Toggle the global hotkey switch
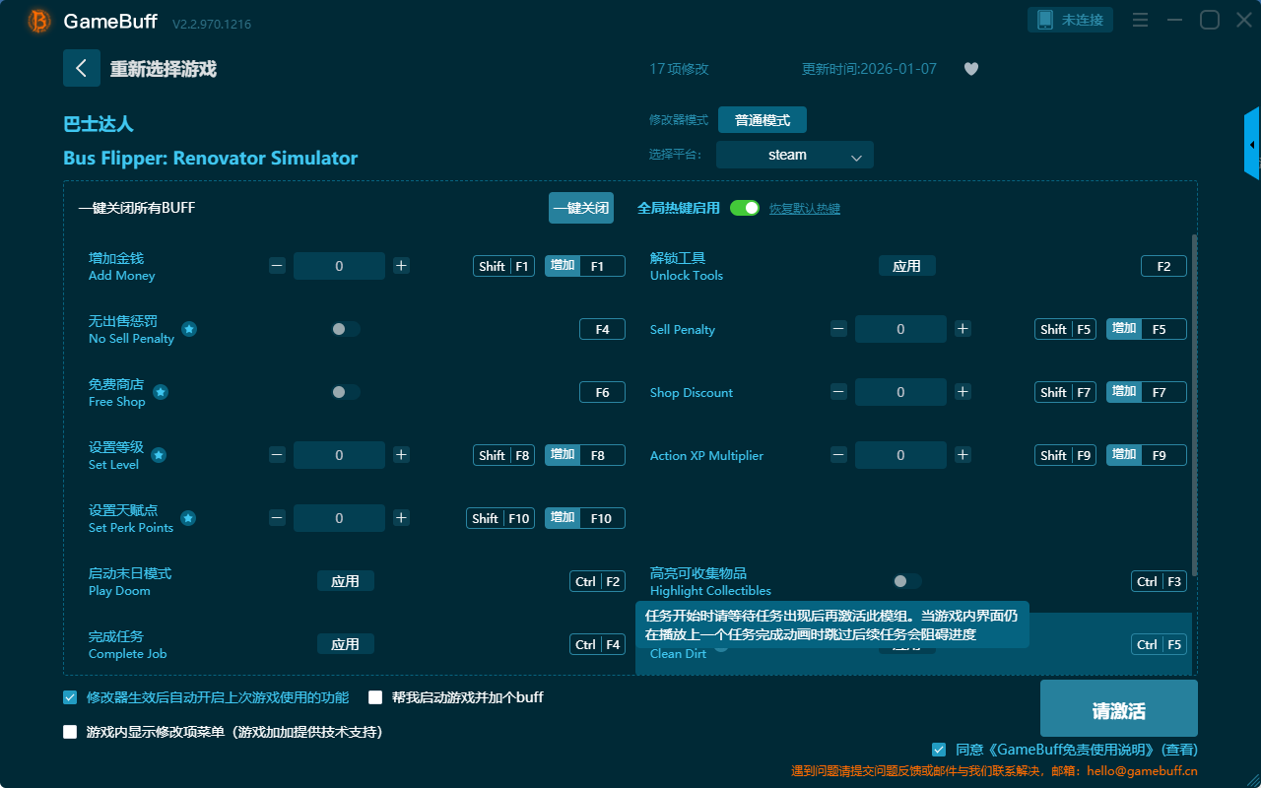The width and height of the screenshot is (1261, 788). [744, 208]
